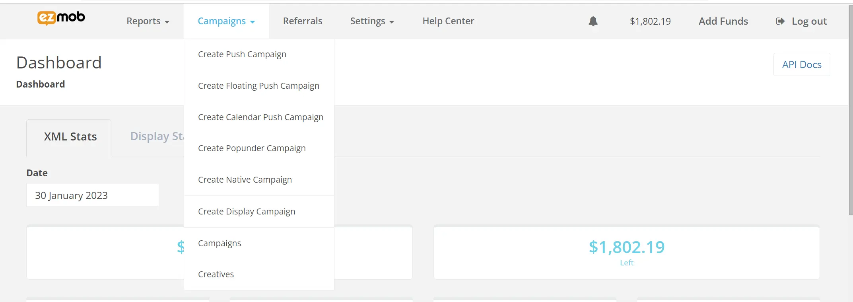The height and width of the screenshot is (302, 853).
Task: Click the Add Funds link
Action: coord(723,21)
